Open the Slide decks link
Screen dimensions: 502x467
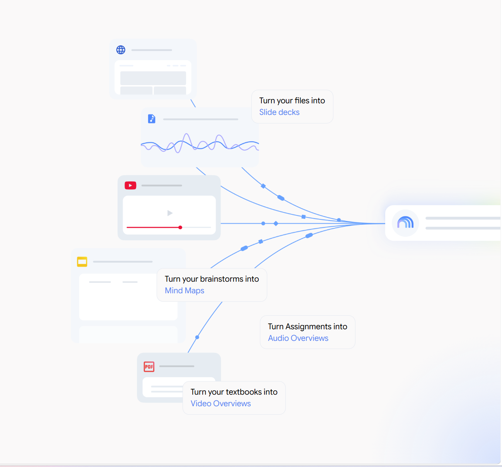[279, 112]
